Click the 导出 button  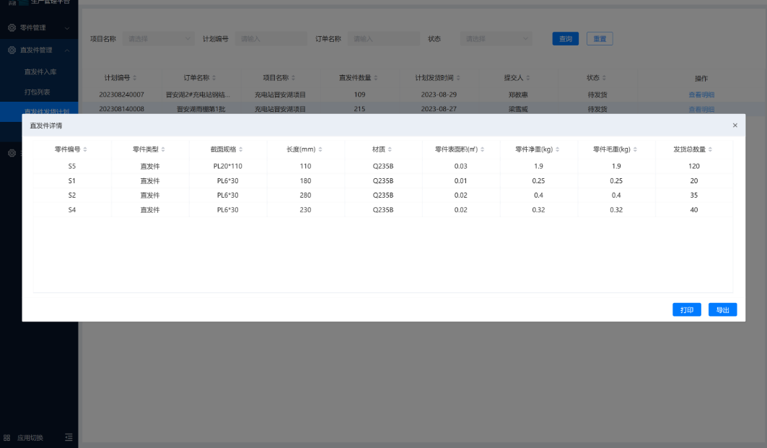[x=722, y=309]
